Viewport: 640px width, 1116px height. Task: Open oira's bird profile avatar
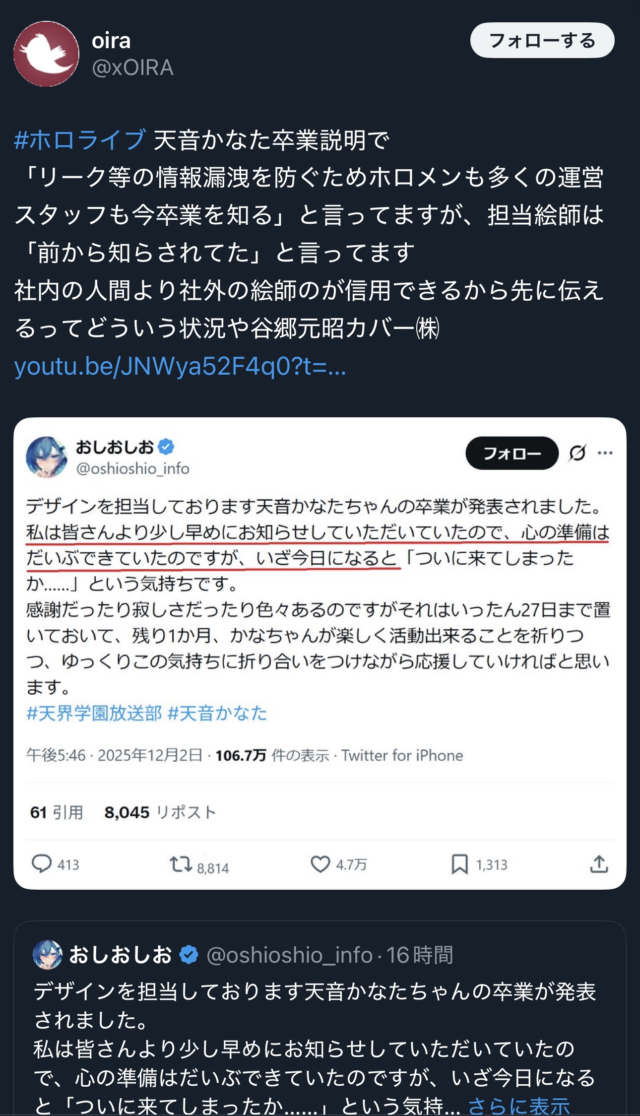tap(46, 54)
